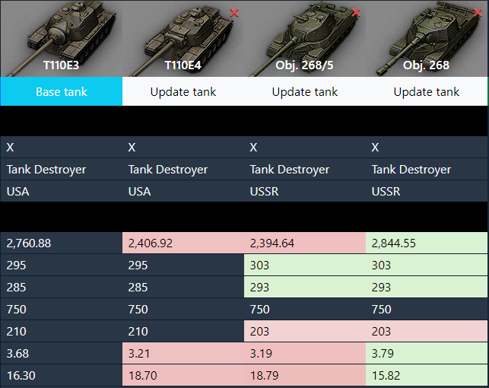The image size is (489, 388).
Task: Click tier X cell in Obj. 268/5 column
Action: pos(305,147)
